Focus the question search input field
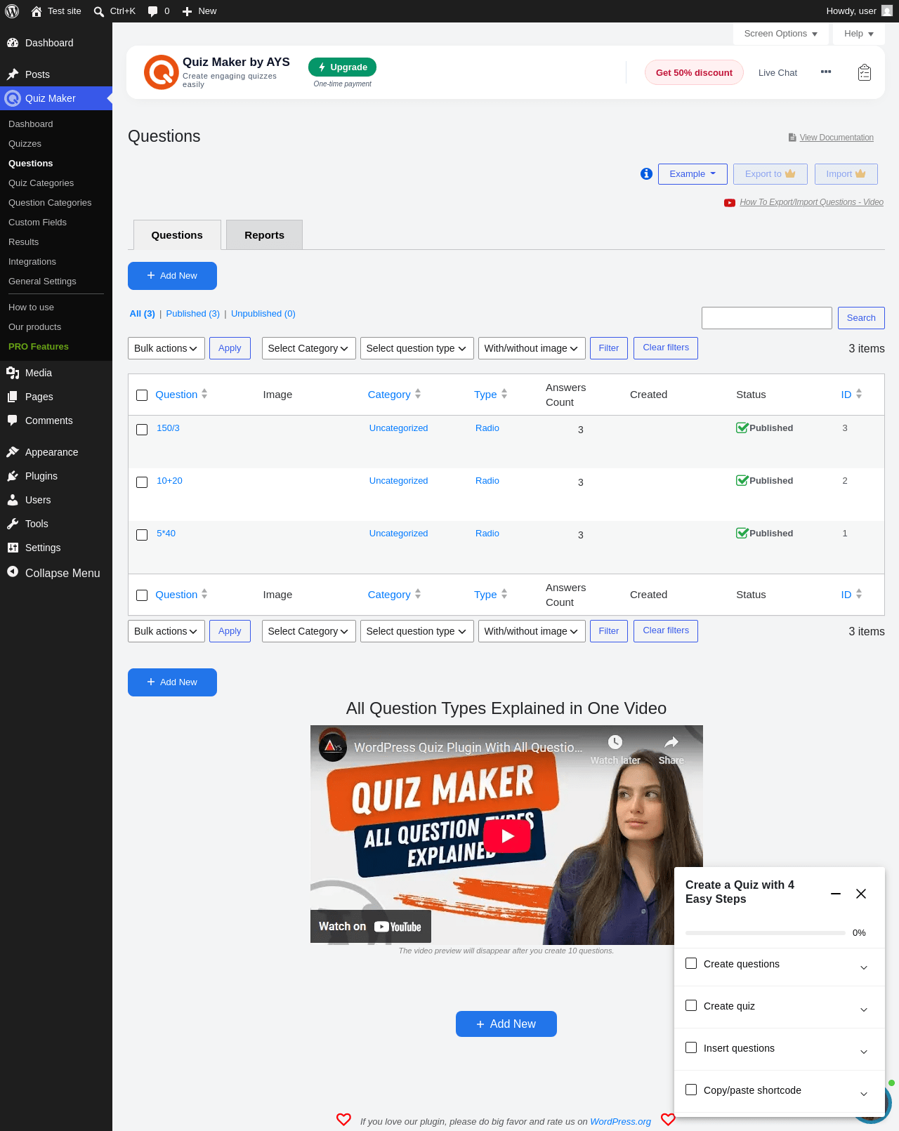The width and height of the screenshot is (899, 1131). pos(767,318)
